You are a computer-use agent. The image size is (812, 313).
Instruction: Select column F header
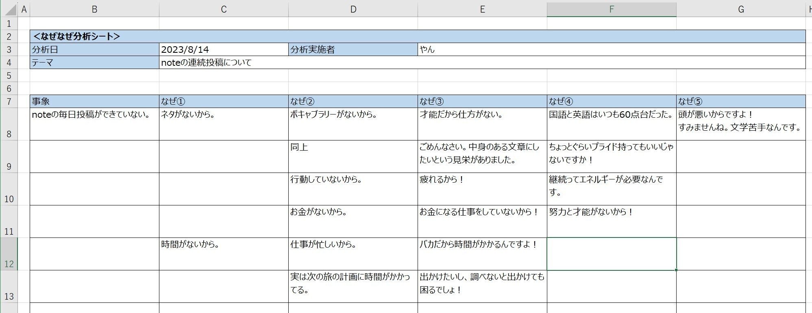click(x=612, y=9)
